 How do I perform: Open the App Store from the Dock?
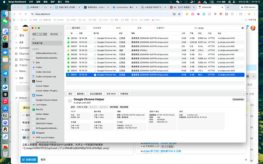[x=5, y=108]
